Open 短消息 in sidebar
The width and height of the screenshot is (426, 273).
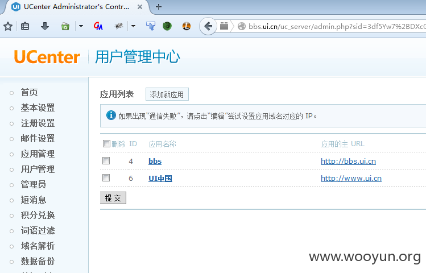tap(34, 200)
